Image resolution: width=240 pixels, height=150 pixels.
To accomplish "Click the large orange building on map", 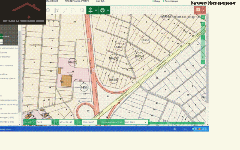I will click(x=67, y=81).
